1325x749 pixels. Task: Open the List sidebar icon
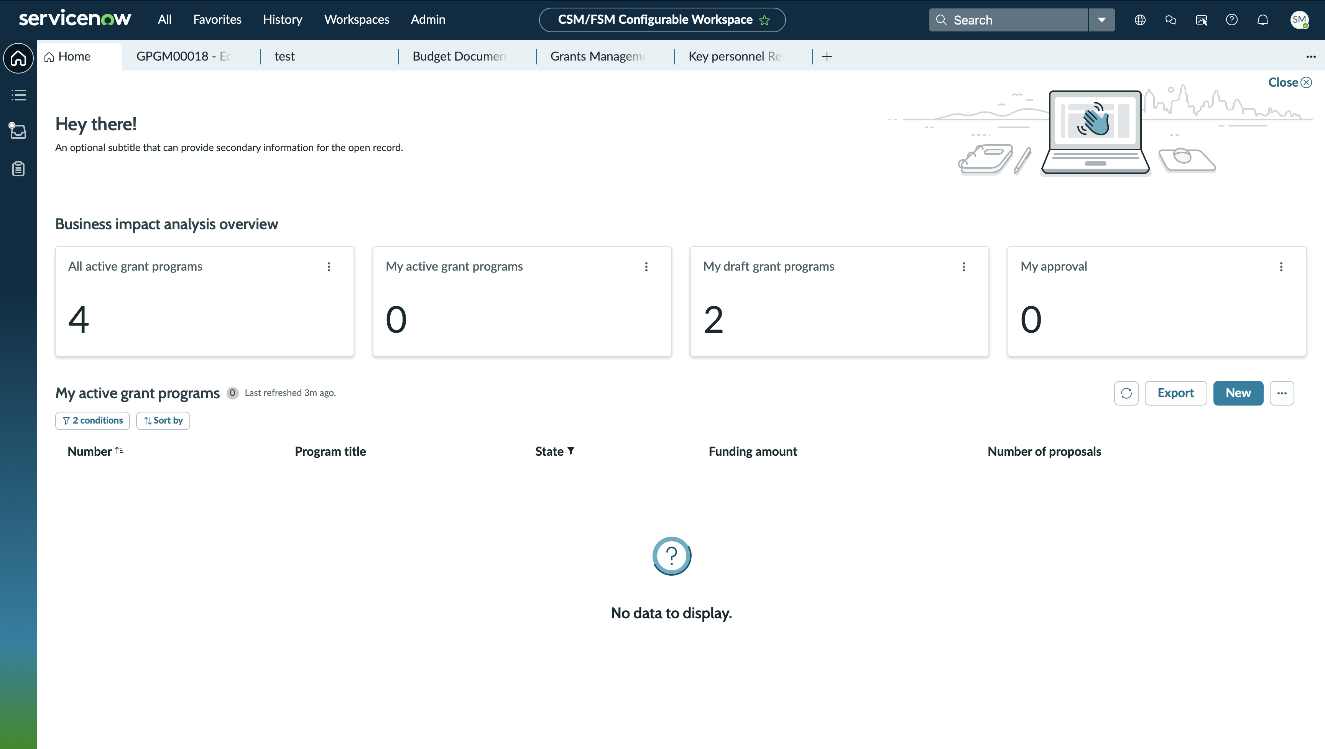[18, 95]
